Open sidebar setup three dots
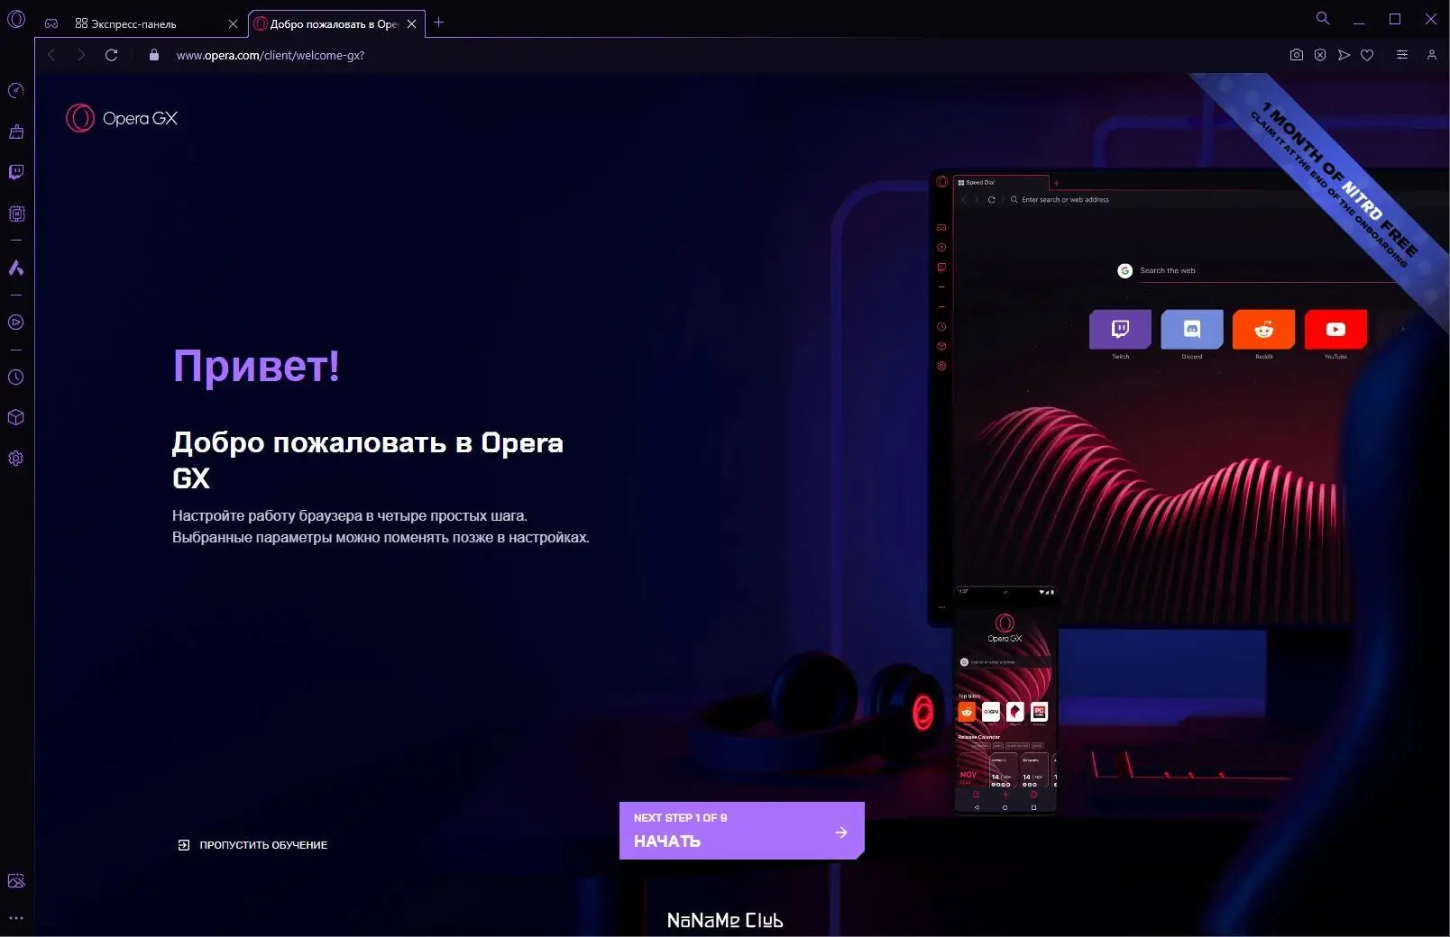Screen dimensions: 1450x937 tap(16, 918)
